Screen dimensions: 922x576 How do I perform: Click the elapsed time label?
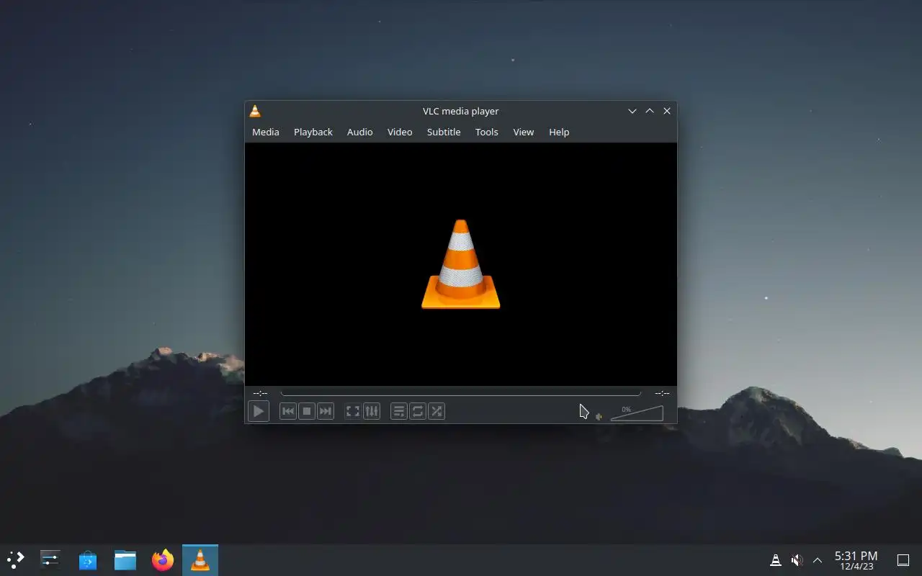[x=260, y=393]
